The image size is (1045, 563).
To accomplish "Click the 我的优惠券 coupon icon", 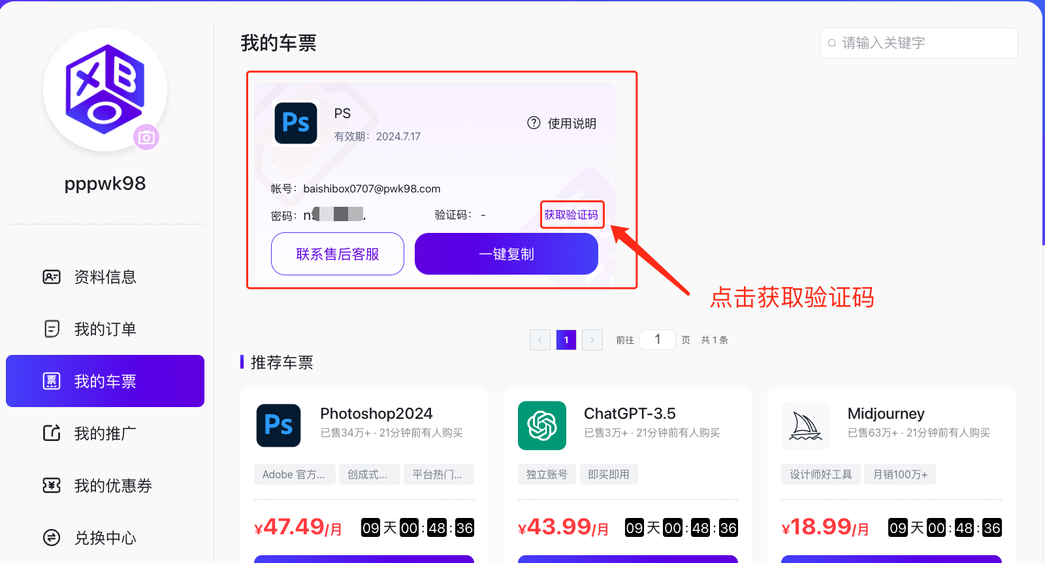I will coord(52,485).
